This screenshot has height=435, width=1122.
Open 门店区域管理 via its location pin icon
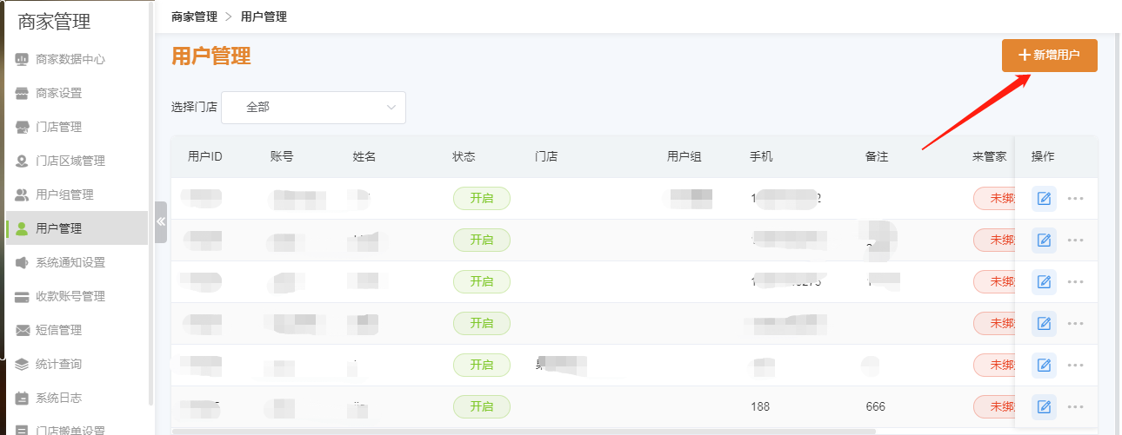22,161
